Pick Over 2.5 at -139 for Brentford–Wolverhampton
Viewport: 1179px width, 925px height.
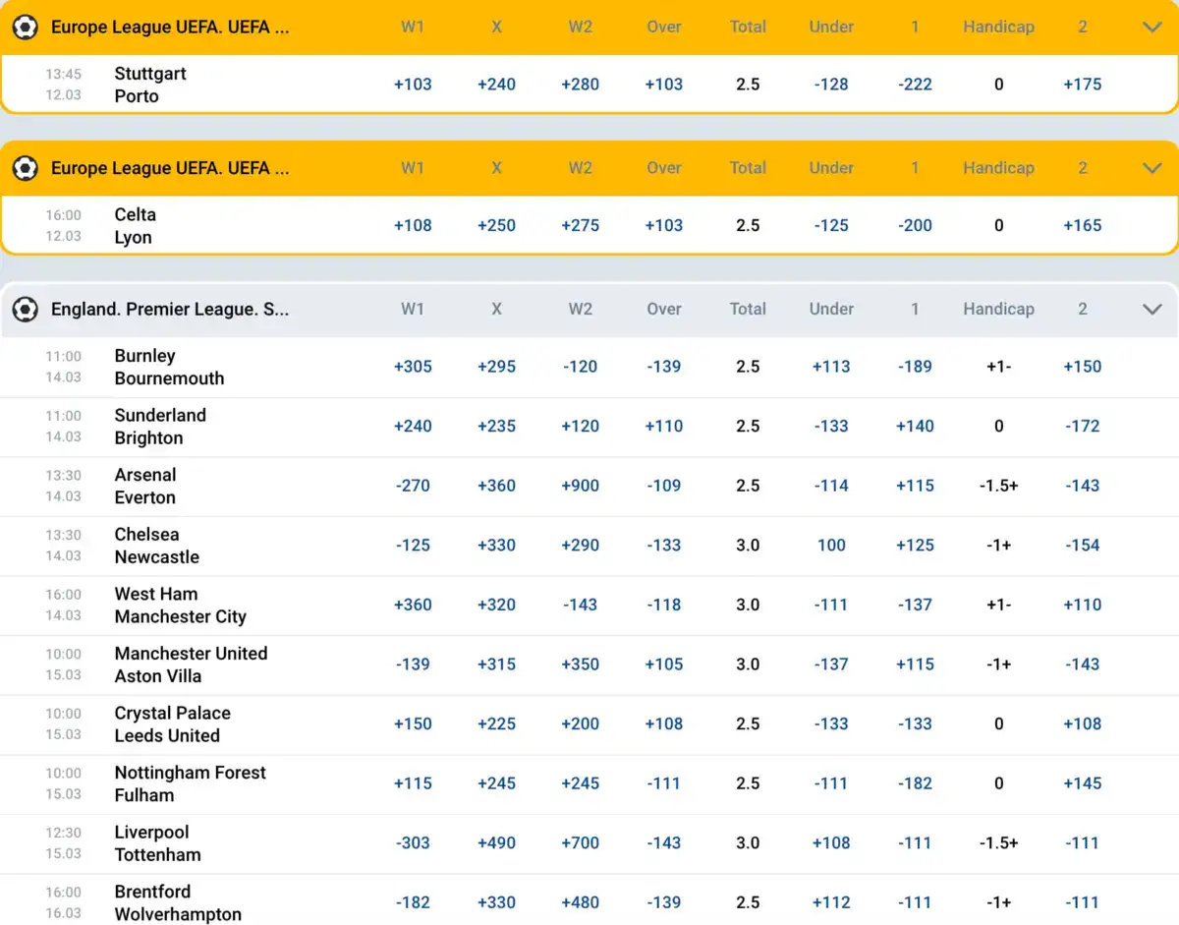click(664, 902)
